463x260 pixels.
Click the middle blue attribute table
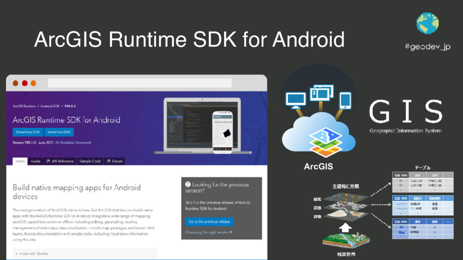pos(423,205)
